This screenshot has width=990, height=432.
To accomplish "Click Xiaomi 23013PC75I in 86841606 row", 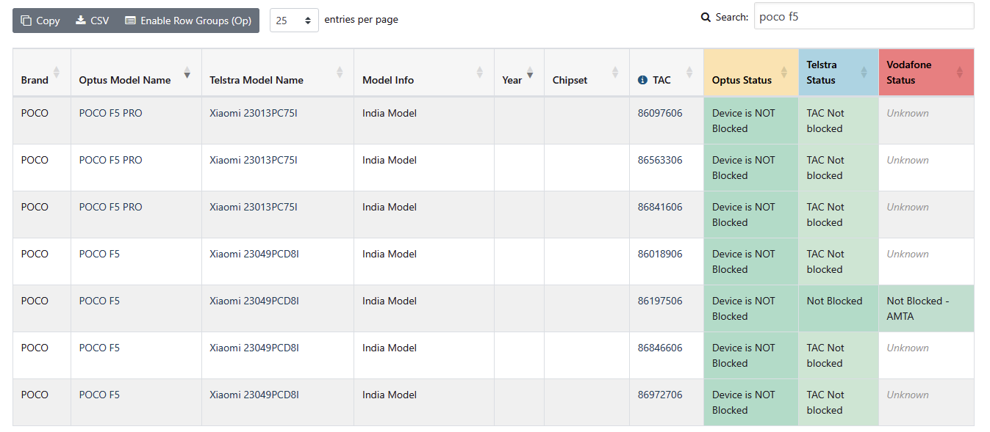I will point(254,207).
